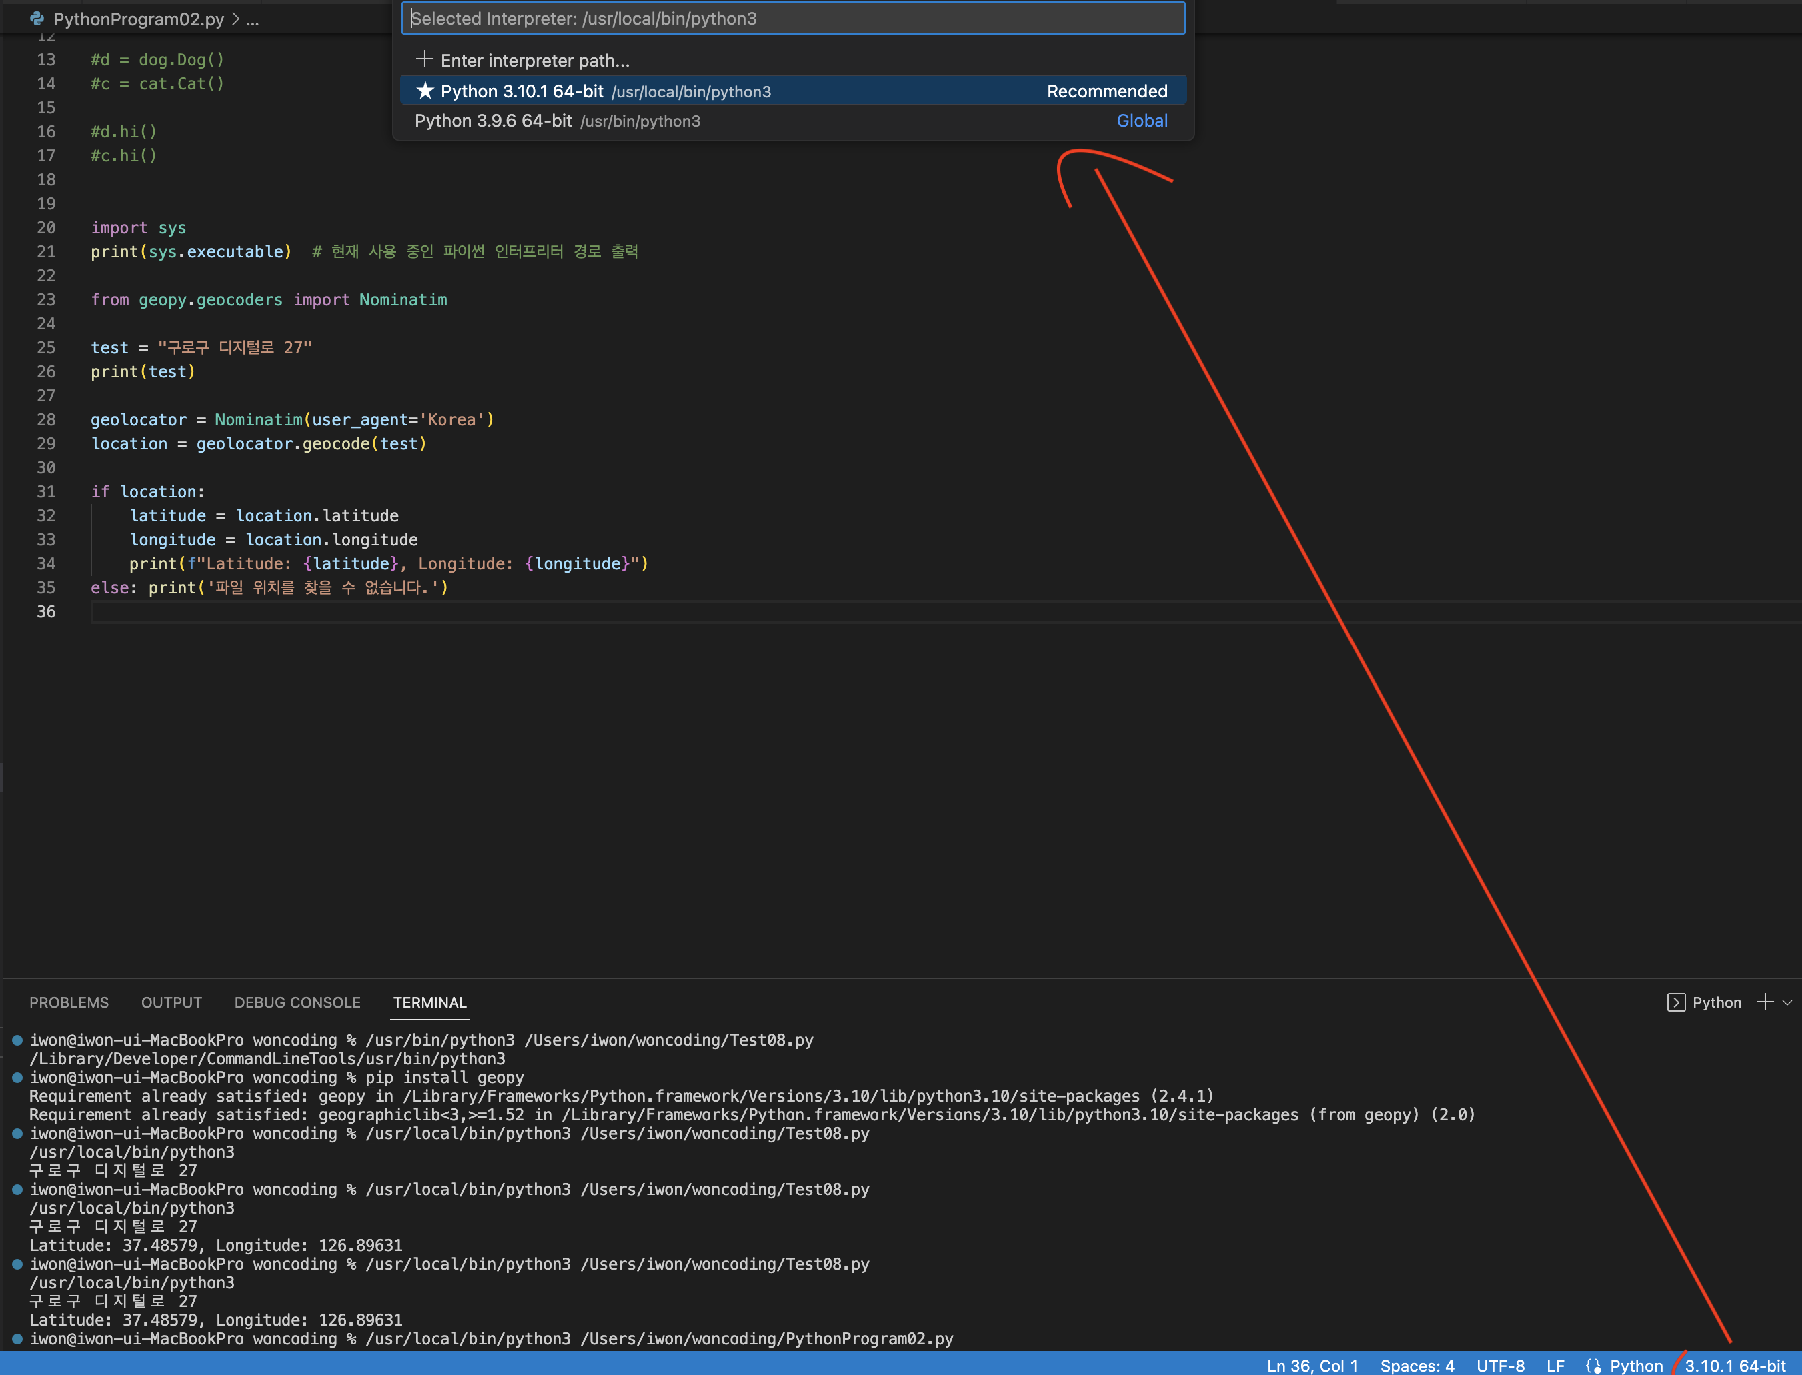This screenshot has width=1802, height=1375.
Task: Expand the breadcrumb chevron after PythonProgram02.py
Action: pyautogui.click(x=235, y=19)
